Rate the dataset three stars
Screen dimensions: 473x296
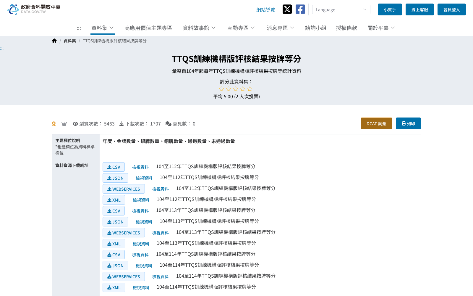point(236,89)
